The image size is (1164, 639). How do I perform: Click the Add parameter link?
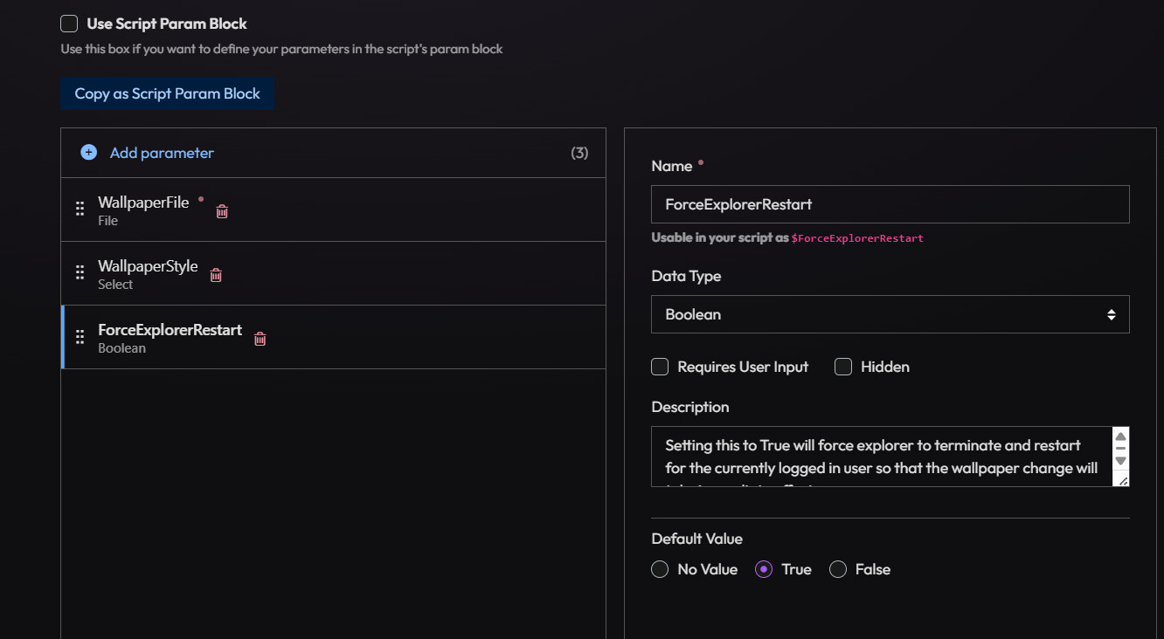[x=162, y=153]
